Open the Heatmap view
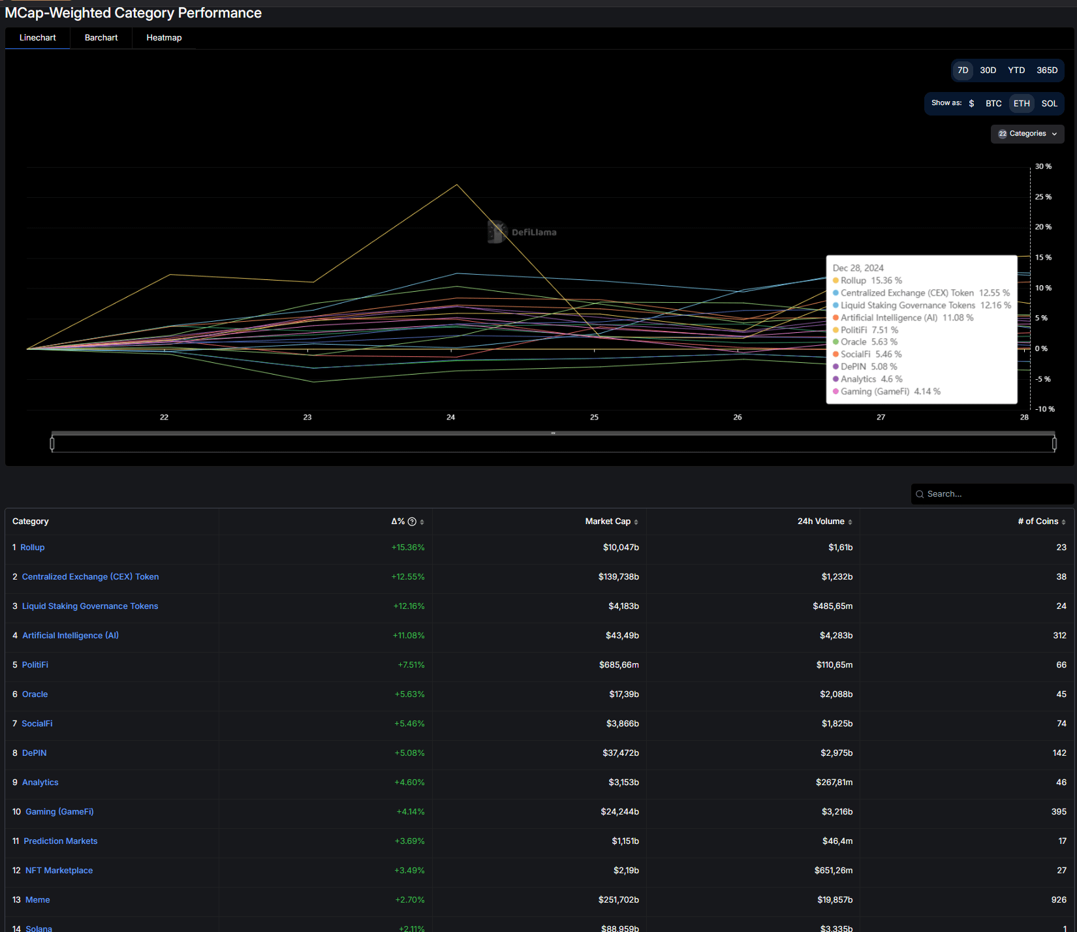The image size is (1077, 932). point(163,37)
